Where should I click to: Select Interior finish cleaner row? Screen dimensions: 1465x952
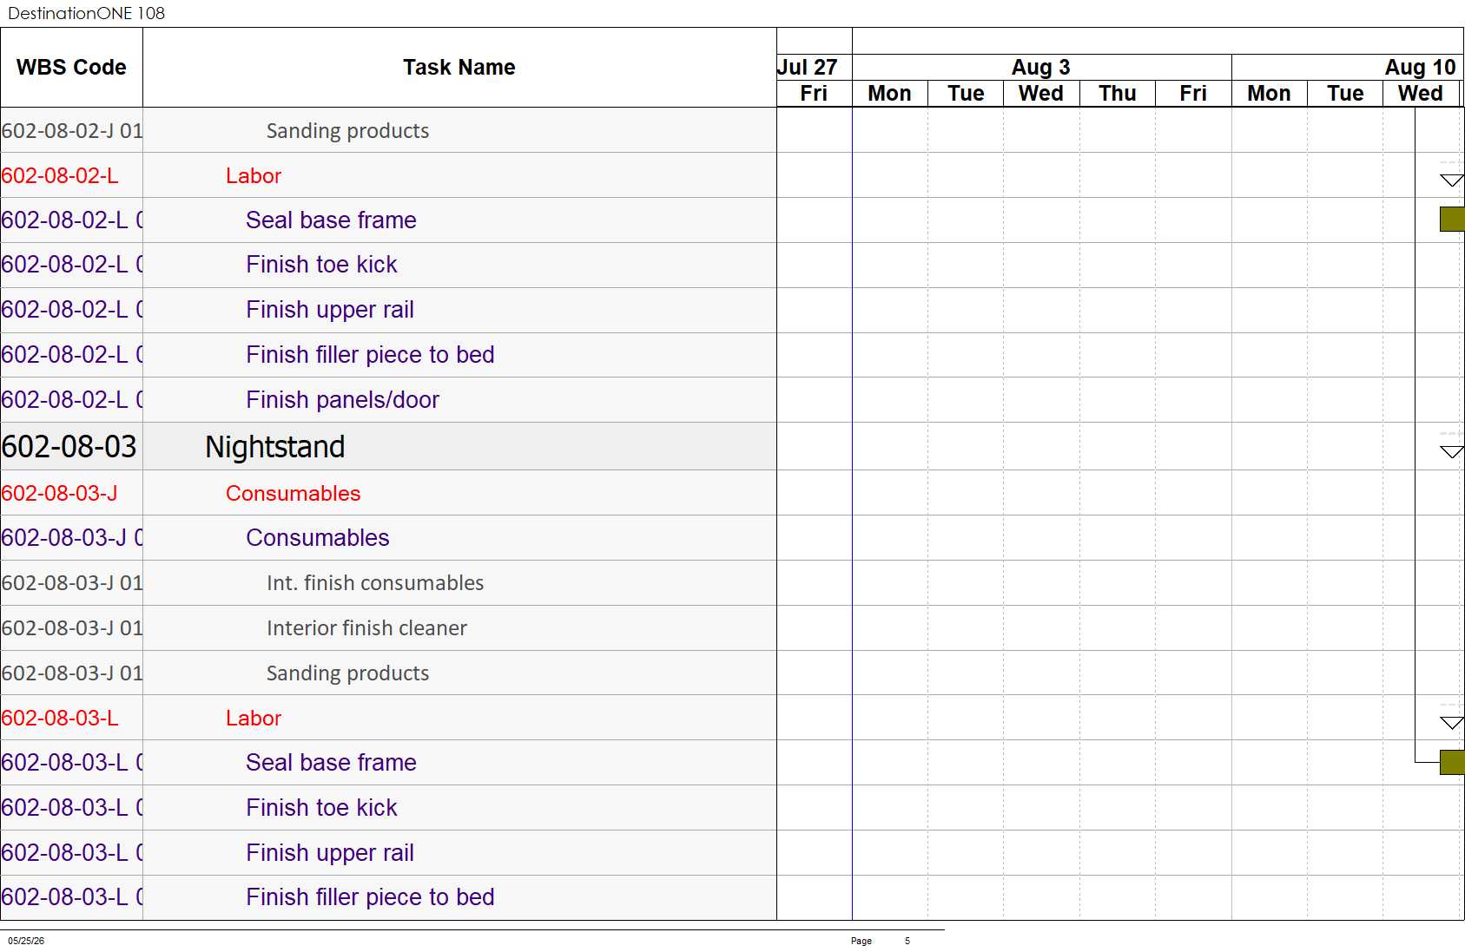click(x=388, y=628)
